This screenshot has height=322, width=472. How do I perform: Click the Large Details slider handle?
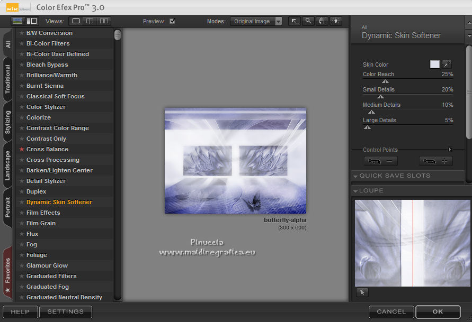coord(367,127)
